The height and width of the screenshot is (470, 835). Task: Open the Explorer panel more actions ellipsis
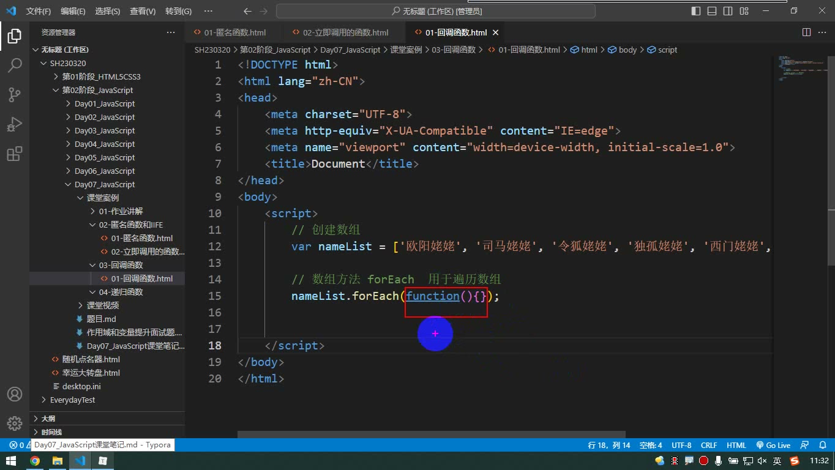point(171,32)
